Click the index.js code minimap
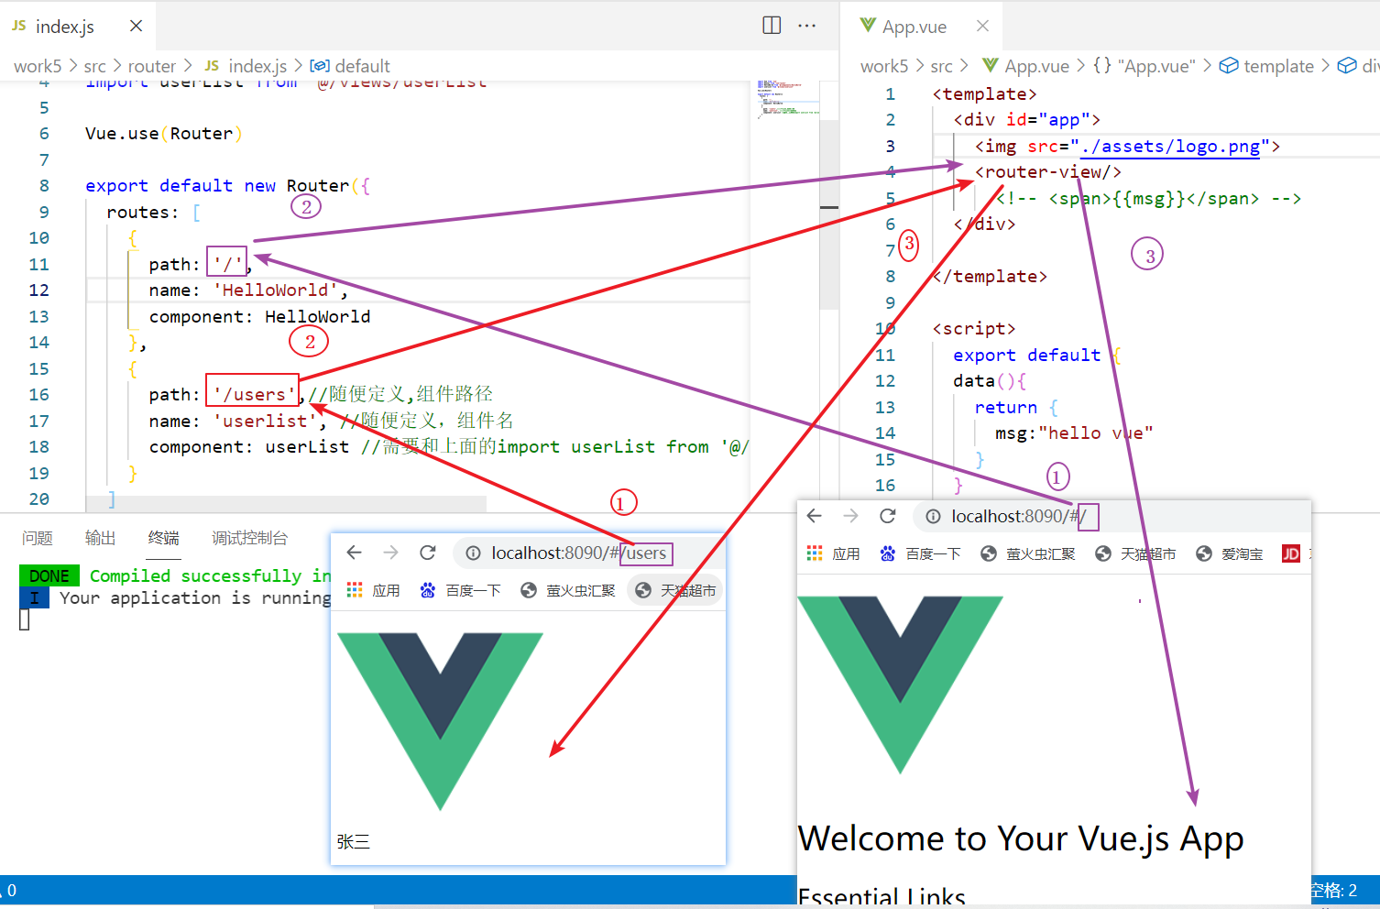Screen dimensions: 1380x909 [x=788, y=101]
